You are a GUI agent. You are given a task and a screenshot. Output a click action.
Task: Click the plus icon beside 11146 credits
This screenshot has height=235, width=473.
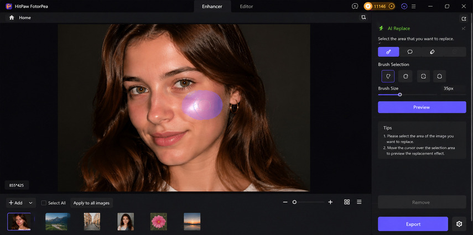[391, 6]
